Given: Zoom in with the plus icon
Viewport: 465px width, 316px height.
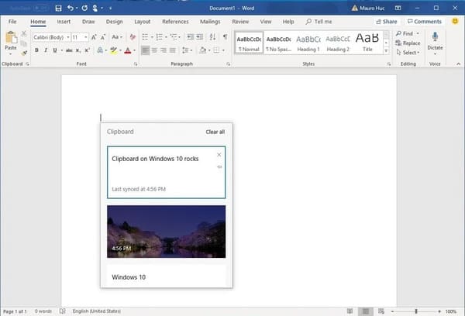Looking at the screenshot, I should 439,311.
